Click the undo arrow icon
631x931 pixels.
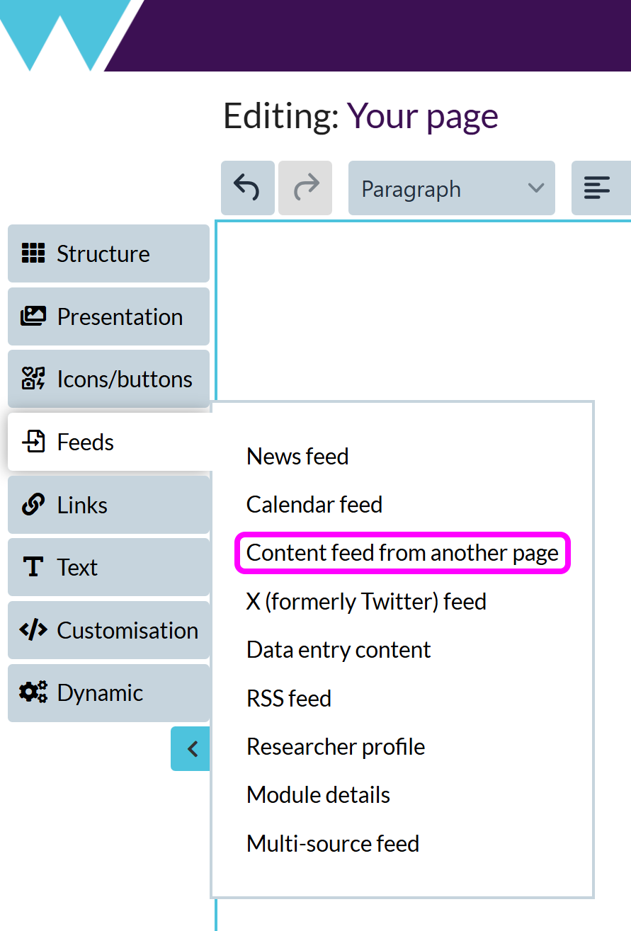247,188
